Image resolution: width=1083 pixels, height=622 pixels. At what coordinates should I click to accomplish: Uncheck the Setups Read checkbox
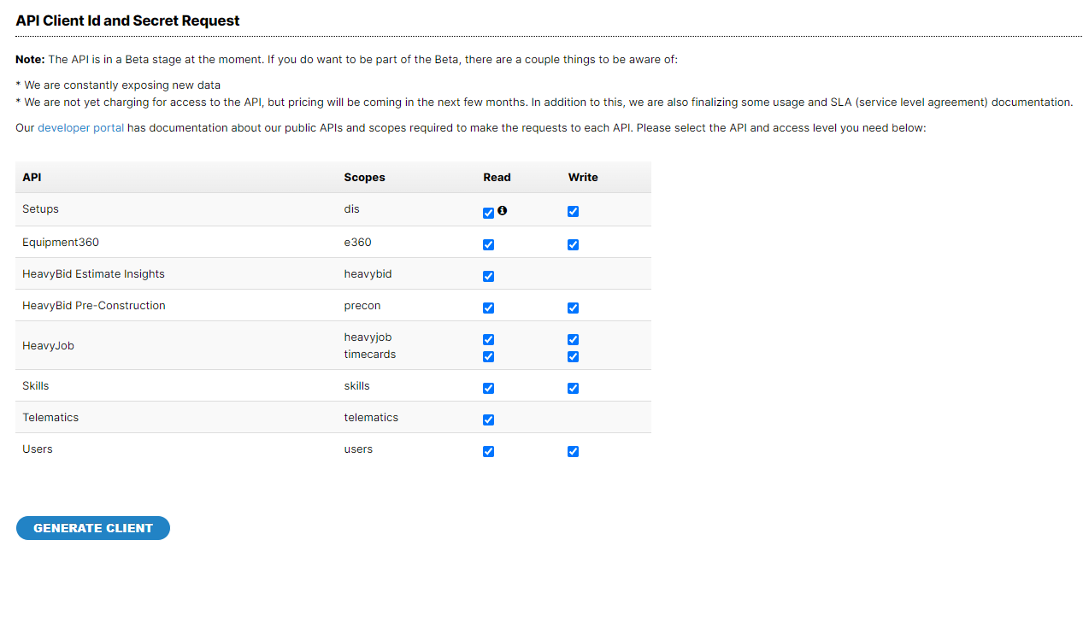coord(488,213)
